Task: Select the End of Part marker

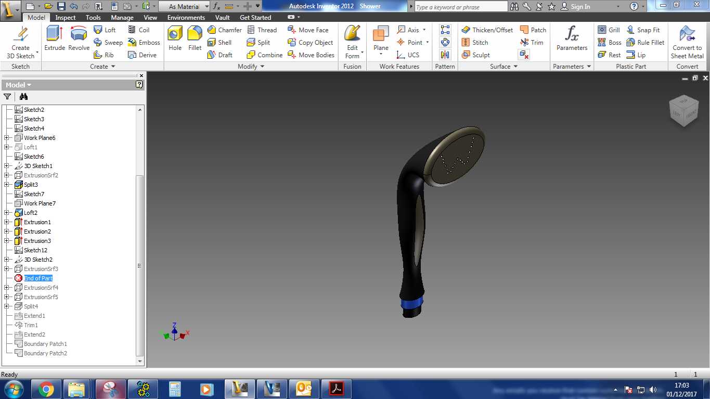Action: [38, 278]
